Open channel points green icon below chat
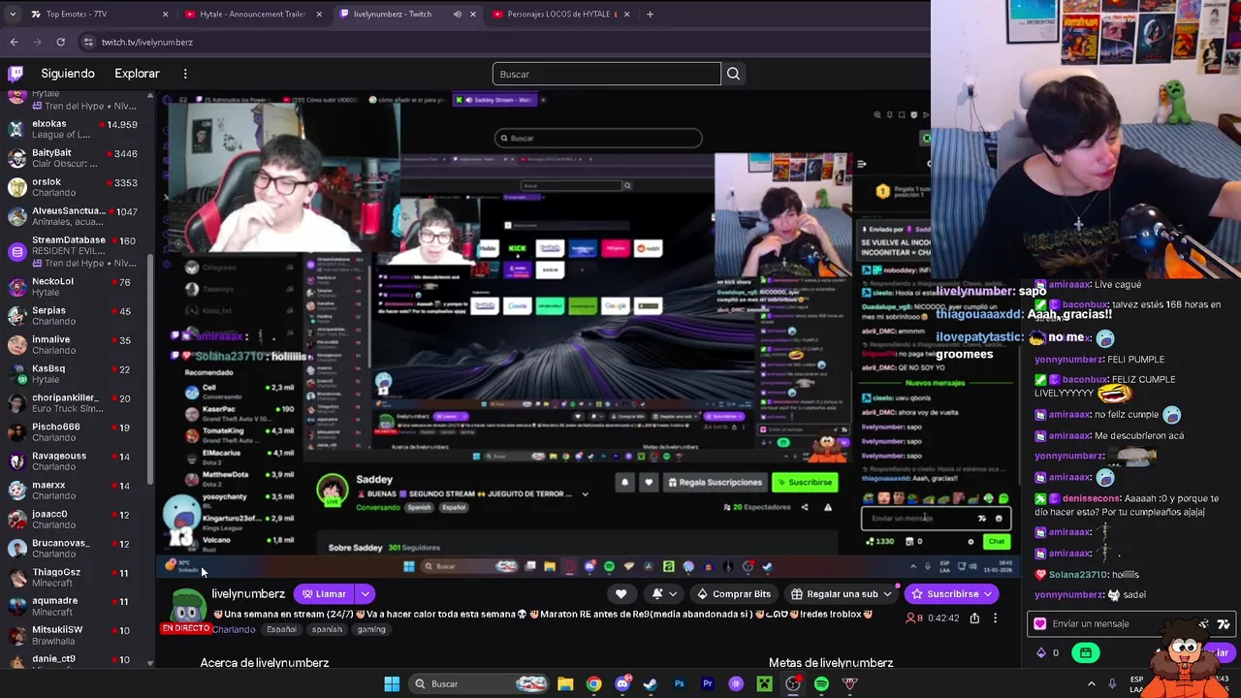 pos(1085,652)
